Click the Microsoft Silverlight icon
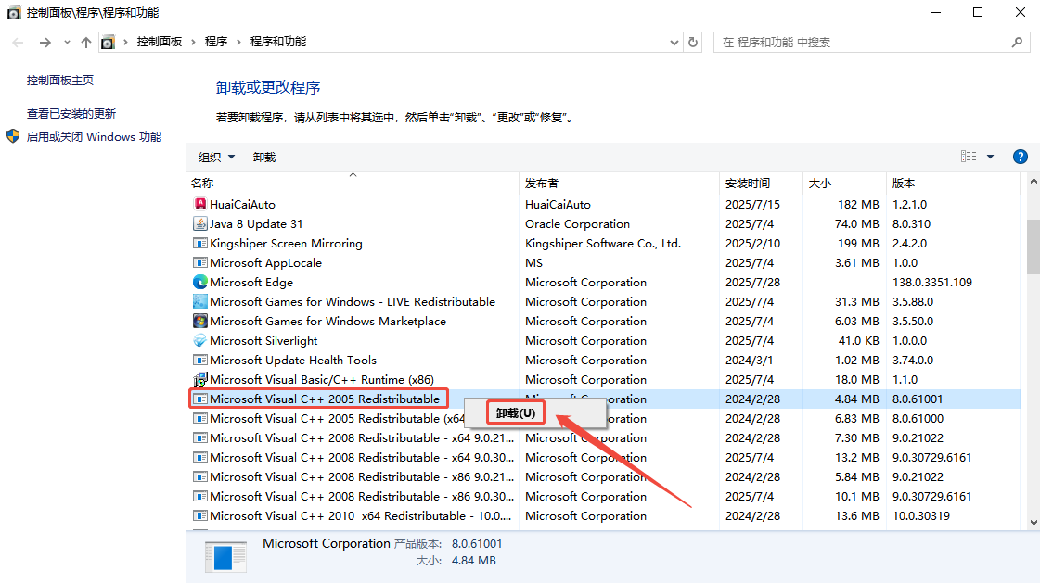Screen dimensions: 1040x583 click(199, 340)
